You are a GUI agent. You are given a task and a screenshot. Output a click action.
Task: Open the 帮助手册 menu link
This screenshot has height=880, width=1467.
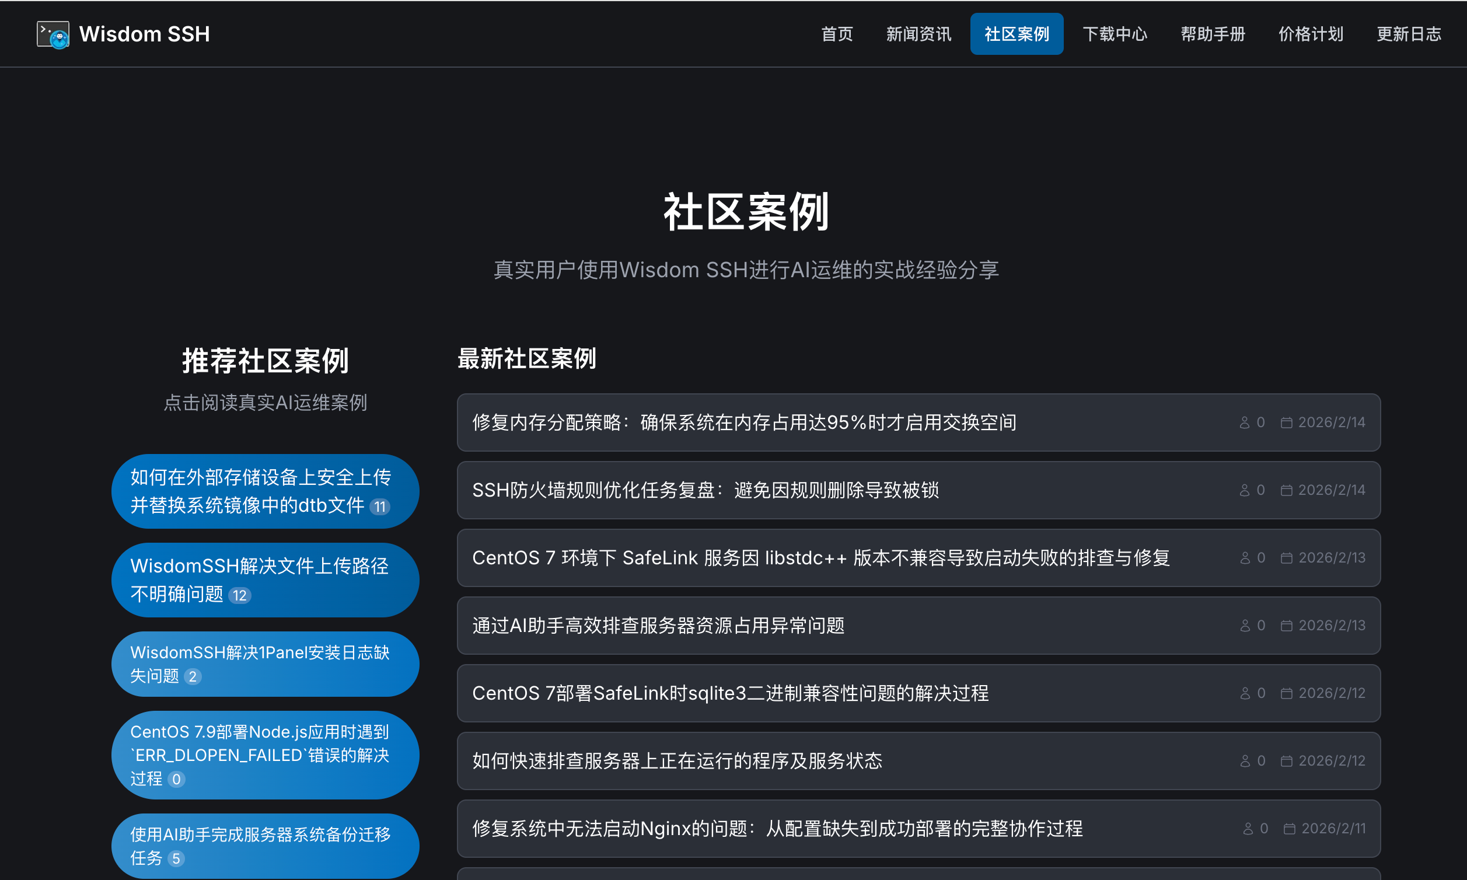coord(1212,34)
